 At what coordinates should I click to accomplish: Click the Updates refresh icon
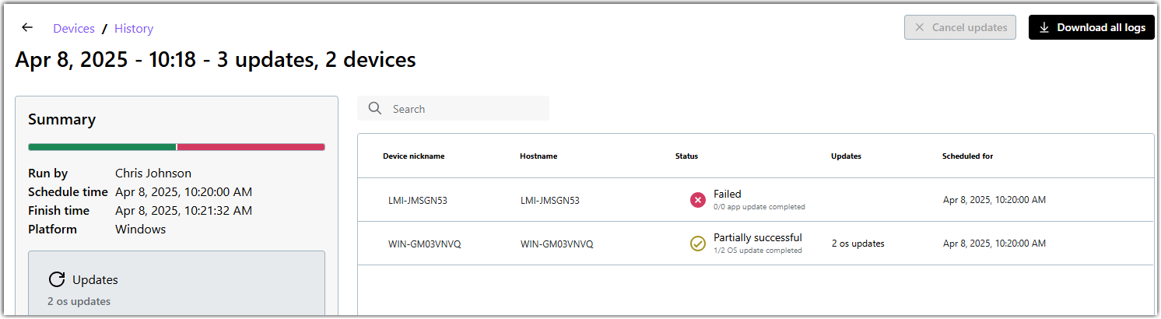coord(57,279)
